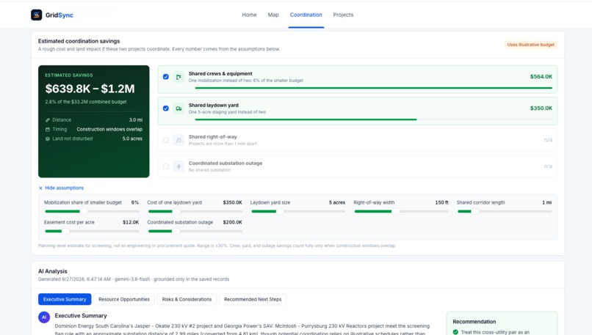Click the $350.0K laydown yard savings value
Image resolution: width=592 pixels, height=335 pixels.
point(541,108)
